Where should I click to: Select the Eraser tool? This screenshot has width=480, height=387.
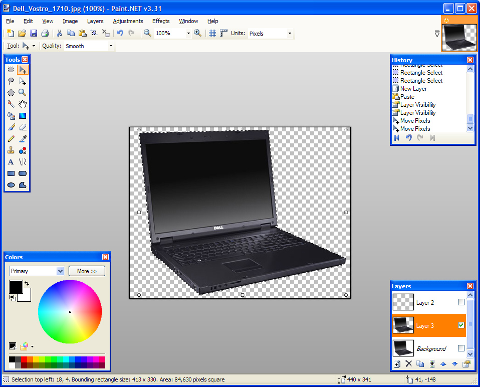point(23,127)
